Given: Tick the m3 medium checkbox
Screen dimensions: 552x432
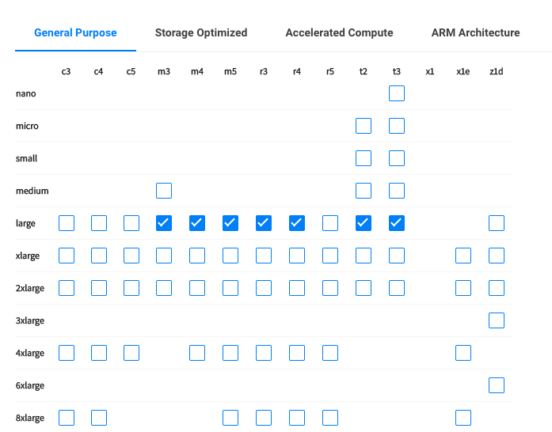Looking at the screenshot, I should [x=164, y=191].
